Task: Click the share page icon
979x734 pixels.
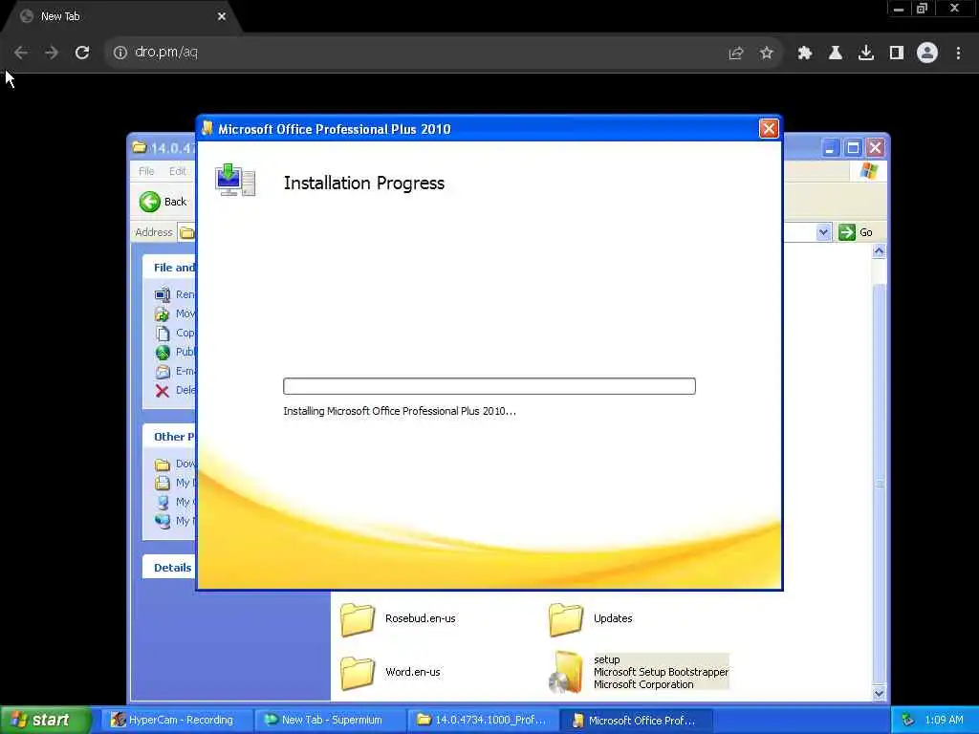Action: (736, 54)
